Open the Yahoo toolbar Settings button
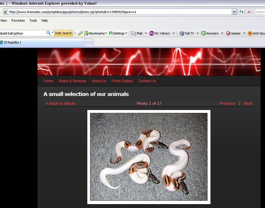265x208 pixels. 118,33
